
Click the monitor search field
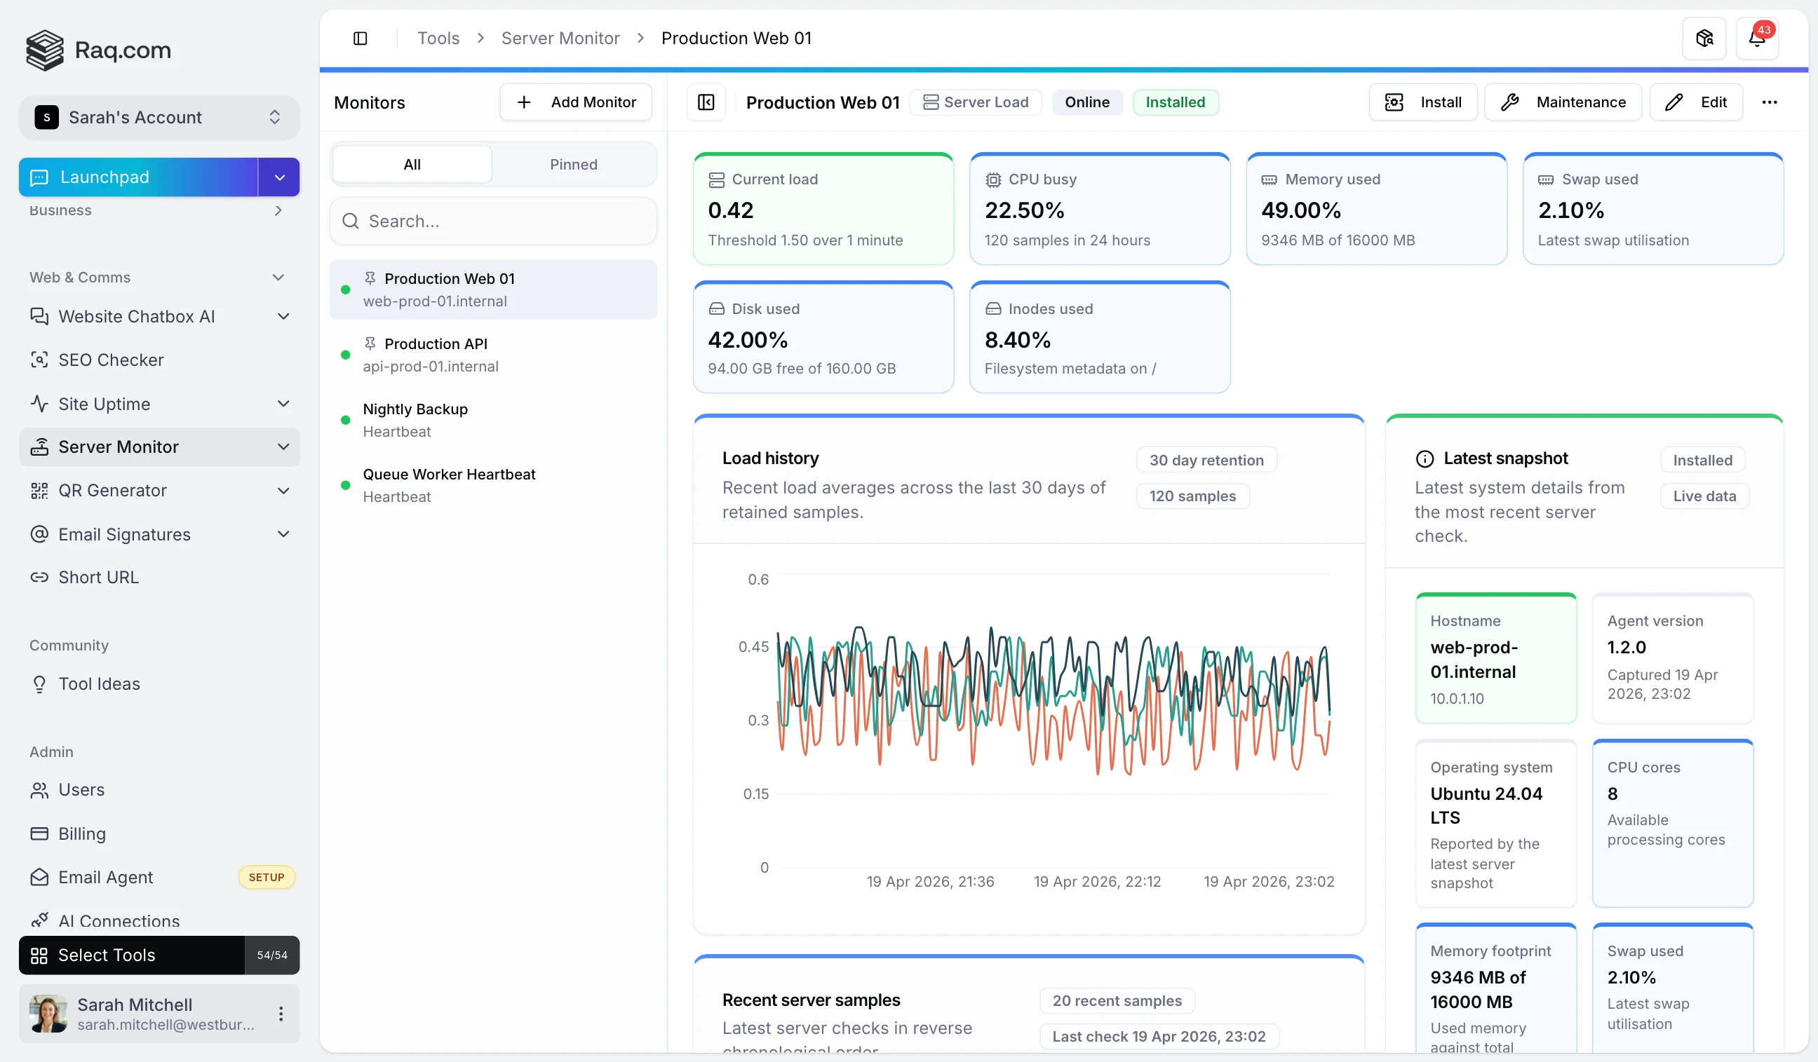click(494, 221)
